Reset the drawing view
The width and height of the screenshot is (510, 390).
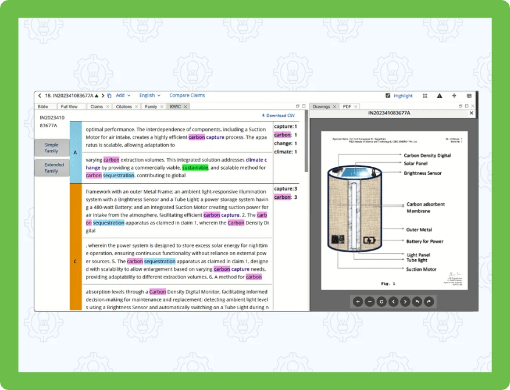381,302
